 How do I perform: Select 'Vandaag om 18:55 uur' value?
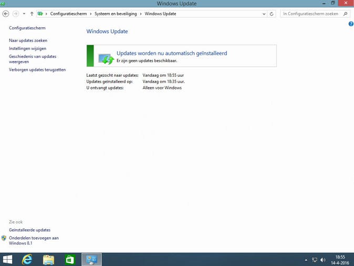coord(163,75)
